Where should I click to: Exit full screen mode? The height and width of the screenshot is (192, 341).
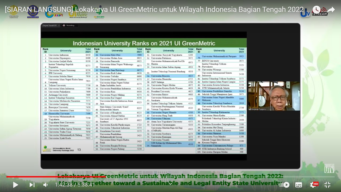[x=327, y=185]
